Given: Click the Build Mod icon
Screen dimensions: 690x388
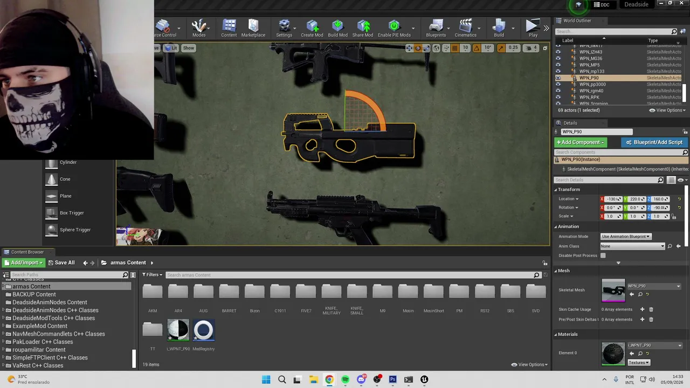Looking at the screenshot, I should [x=337, y=28].
